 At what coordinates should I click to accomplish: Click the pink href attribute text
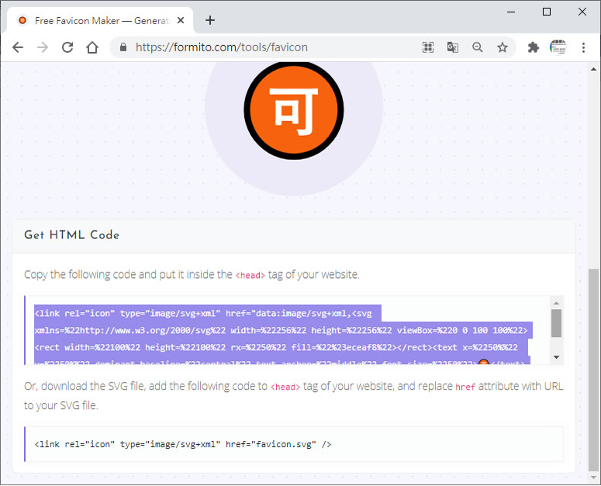point(465,387)
